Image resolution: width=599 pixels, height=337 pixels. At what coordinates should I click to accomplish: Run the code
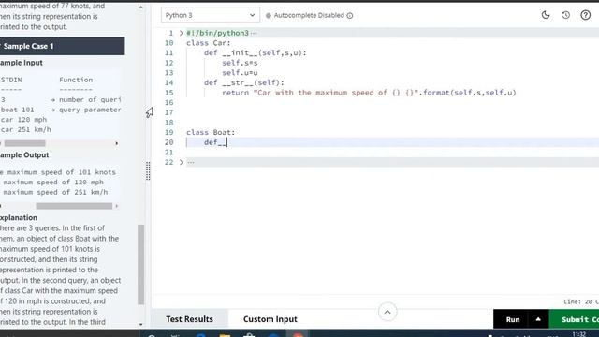click(513, 319)
